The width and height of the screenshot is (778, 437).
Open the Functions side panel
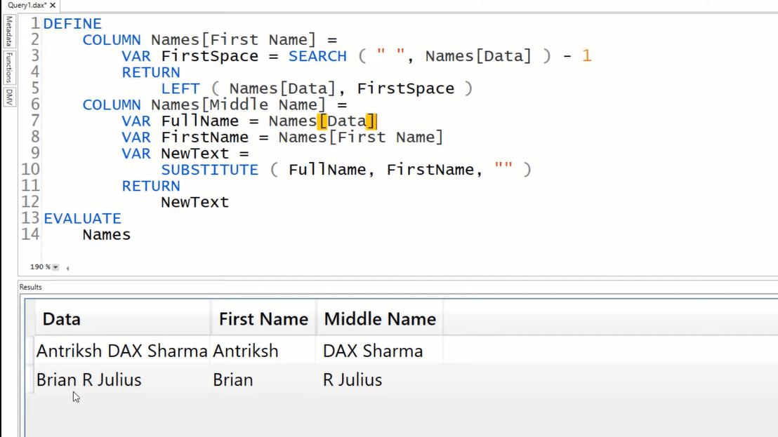point(9,68)
